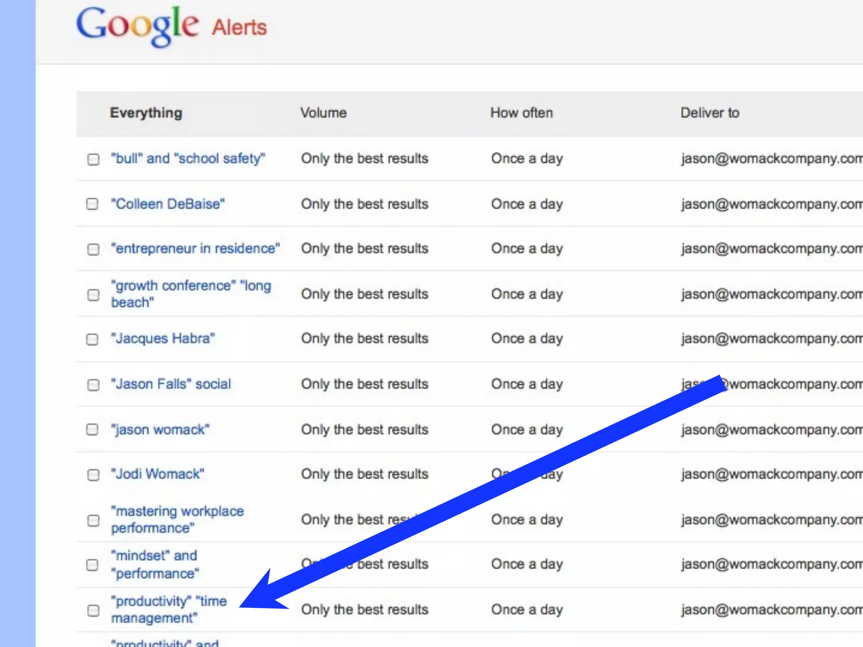Select the "Jason Falls" social checkbox
Screen dimensions: 863x647
[93, 385]
